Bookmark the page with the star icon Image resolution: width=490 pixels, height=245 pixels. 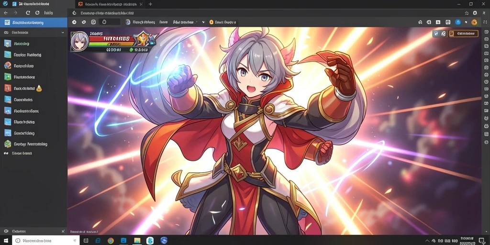pyautogui.click(x=467, y=13)
